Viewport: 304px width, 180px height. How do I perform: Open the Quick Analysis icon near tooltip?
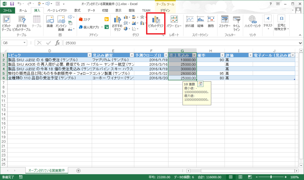click(x=200, y=84)
